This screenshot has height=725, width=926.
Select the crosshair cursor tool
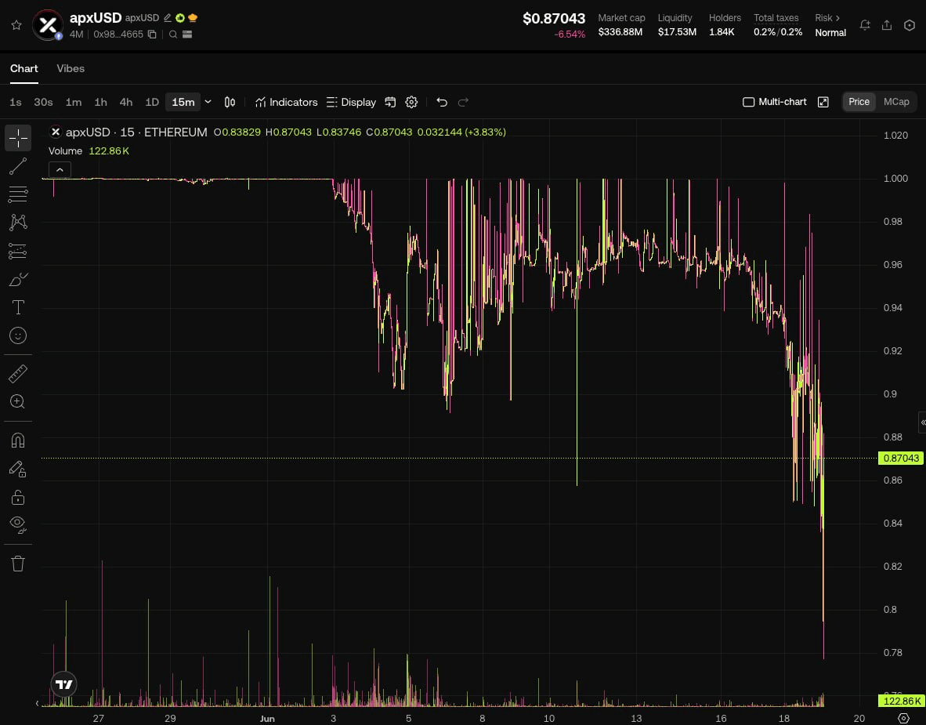pos(18,138)
